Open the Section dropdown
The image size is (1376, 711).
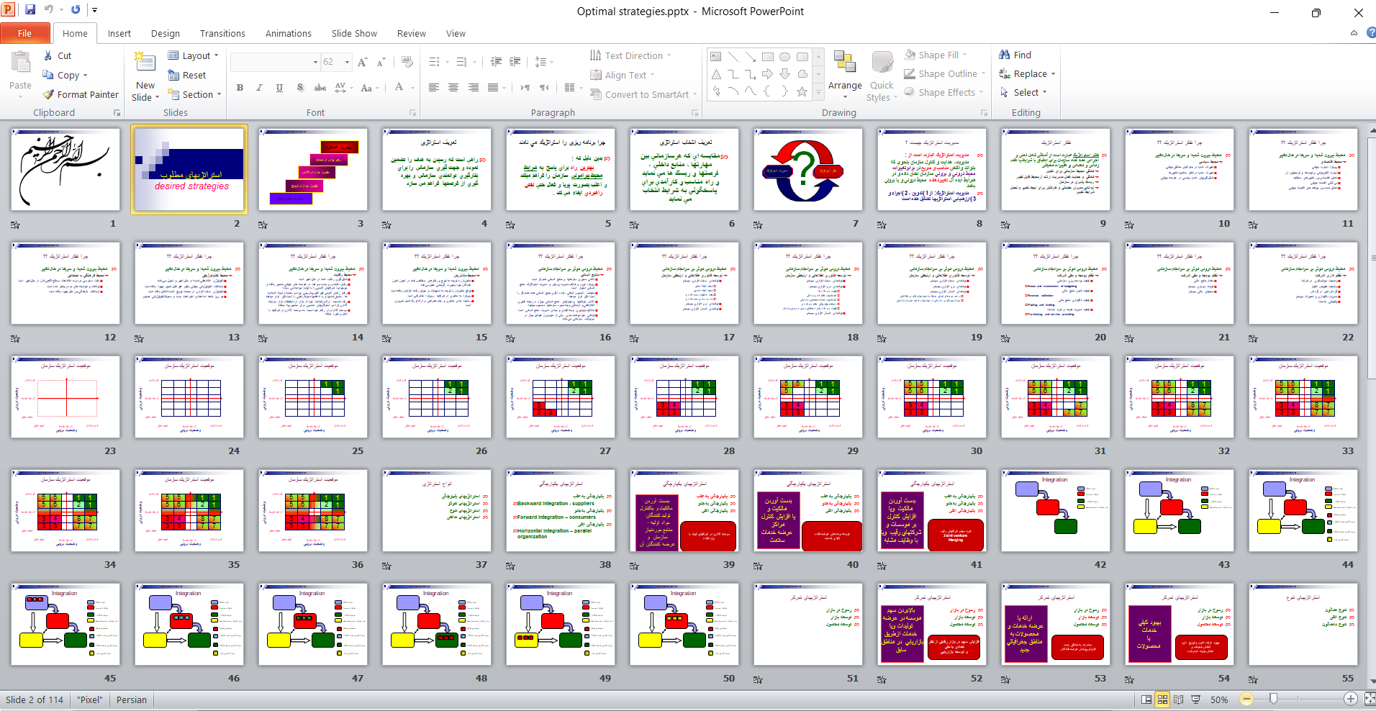pyautogui.click(x=194, y=94)
